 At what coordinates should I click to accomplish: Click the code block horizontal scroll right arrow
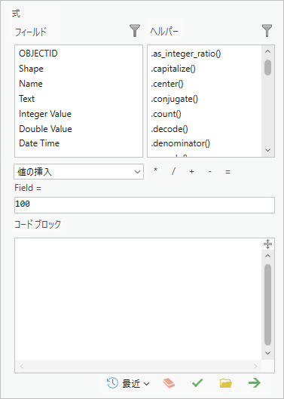click(x=255, y=366)
